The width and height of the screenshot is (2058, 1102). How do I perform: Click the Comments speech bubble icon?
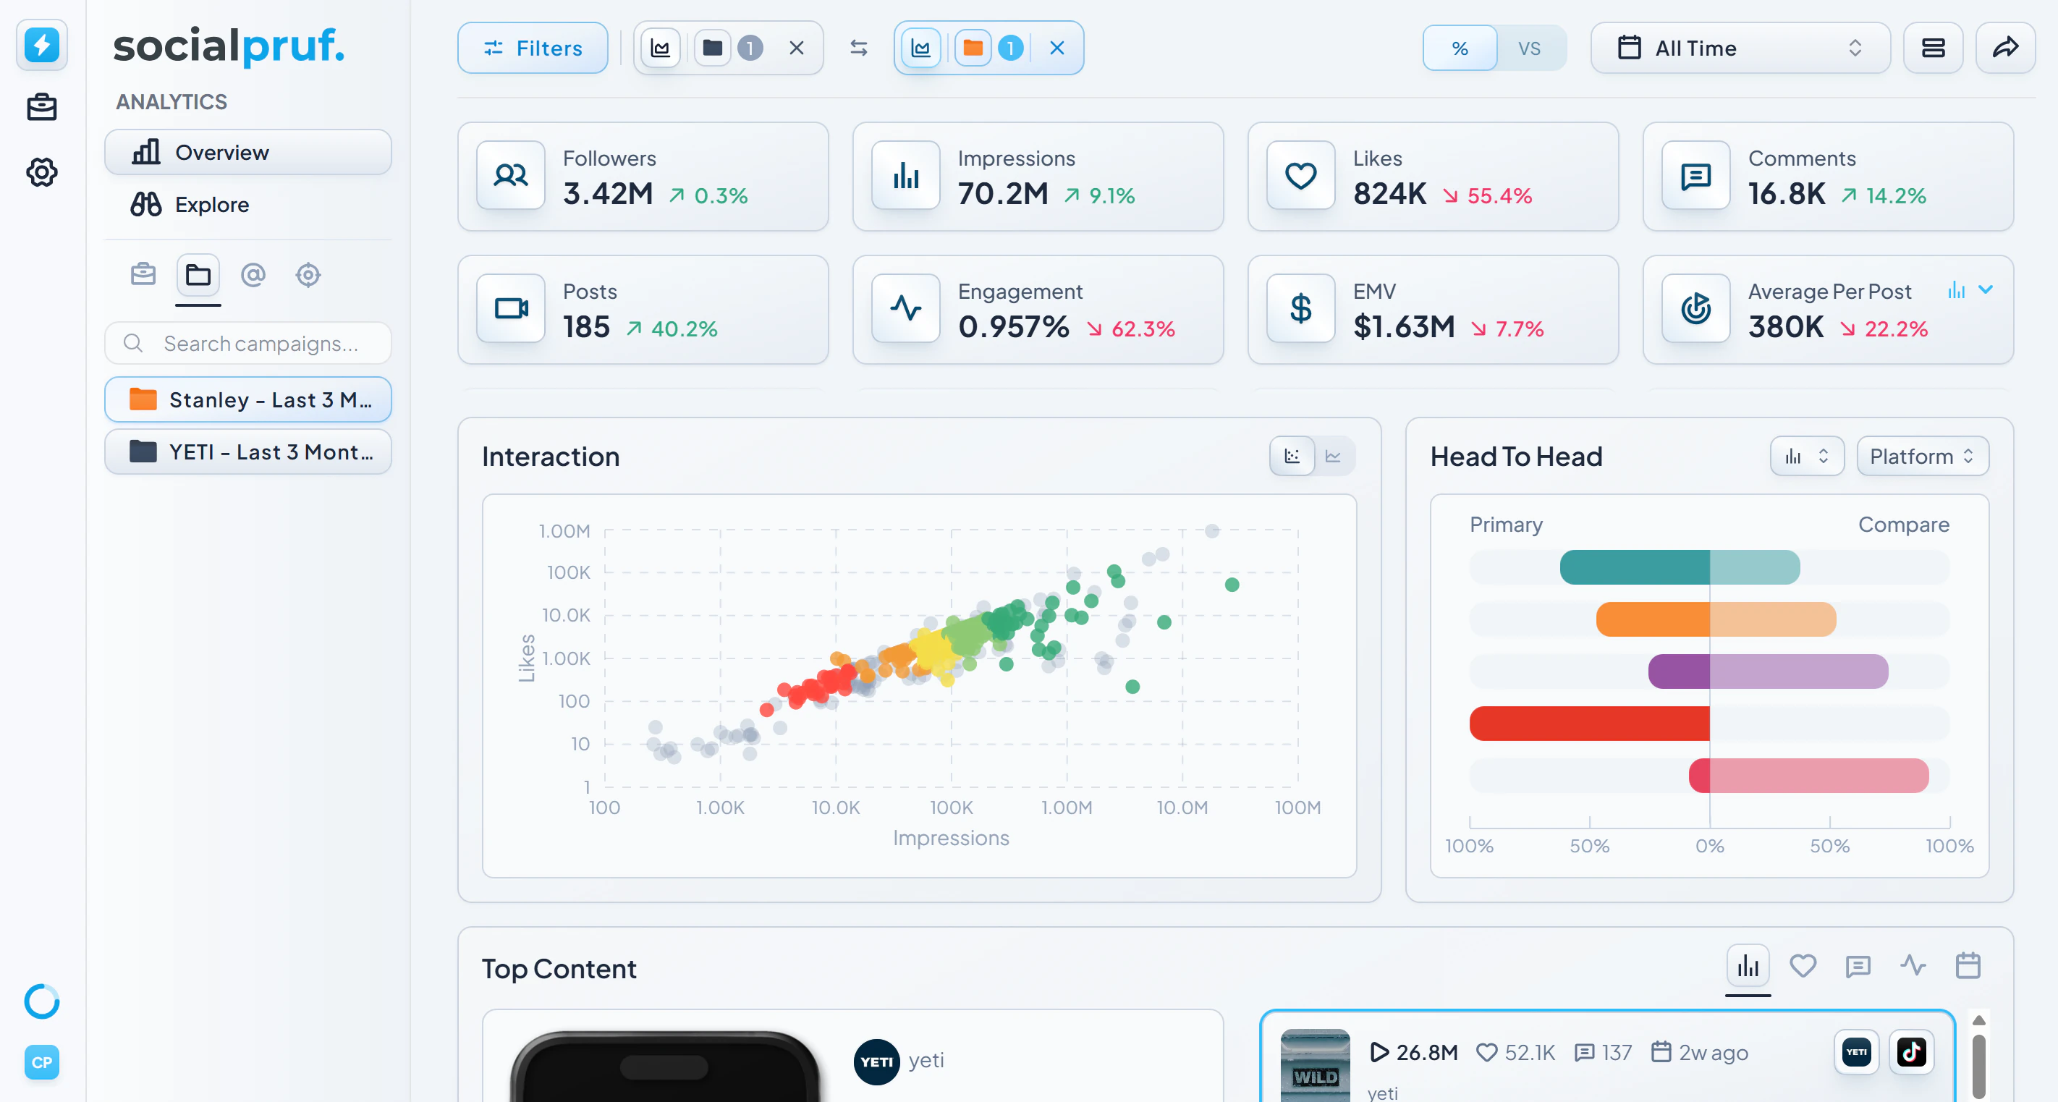(x=1696, y=176)
